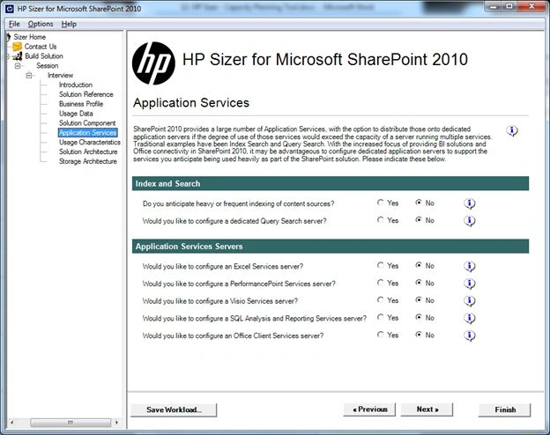Select Yes for Excel Services server
550x435 pixels.
coord(380,265)
